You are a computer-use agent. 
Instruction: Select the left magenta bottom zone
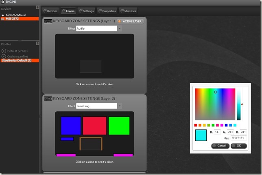[x=66, y=155]
